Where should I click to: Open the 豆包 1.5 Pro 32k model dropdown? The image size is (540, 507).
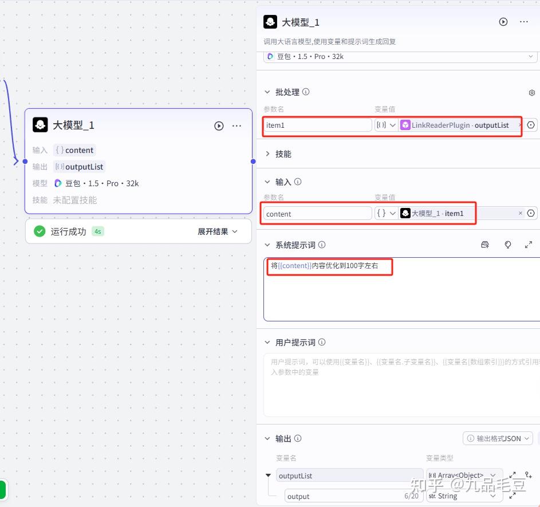click(x=401, y=56)
